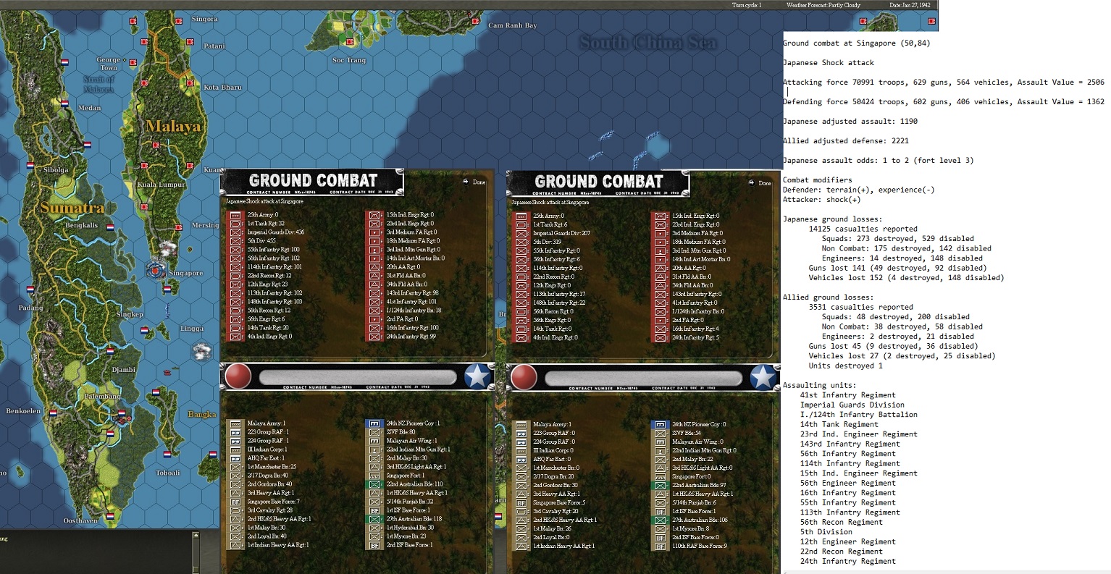Click the 'Bangka' island label on the map
The width and height of the screenshot is (1111, 574).
tap(202, 415)
